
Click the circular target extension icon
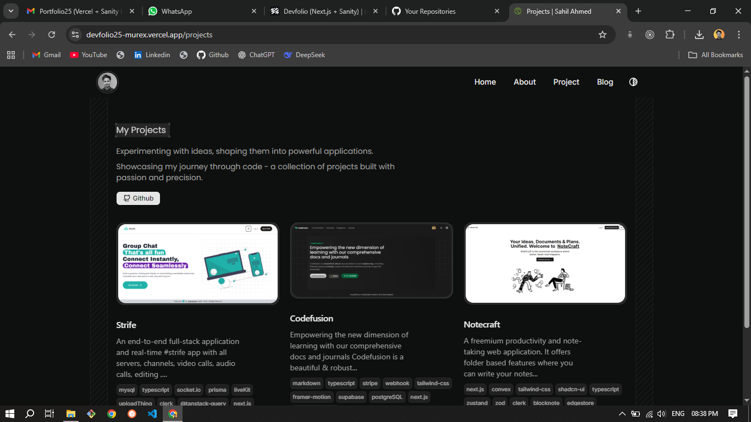coord(650,35)
